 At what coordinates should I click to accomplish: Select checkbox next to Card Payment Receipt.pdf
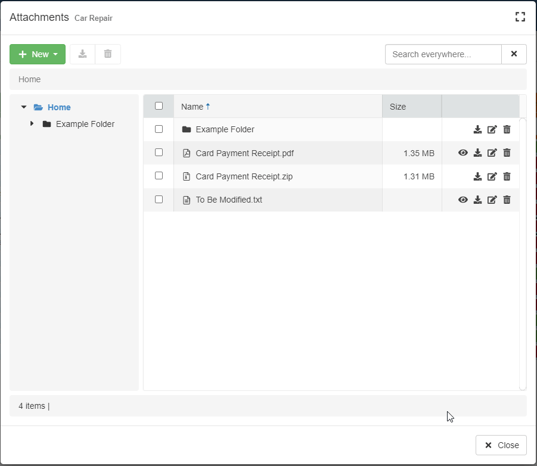pos(159,153)
